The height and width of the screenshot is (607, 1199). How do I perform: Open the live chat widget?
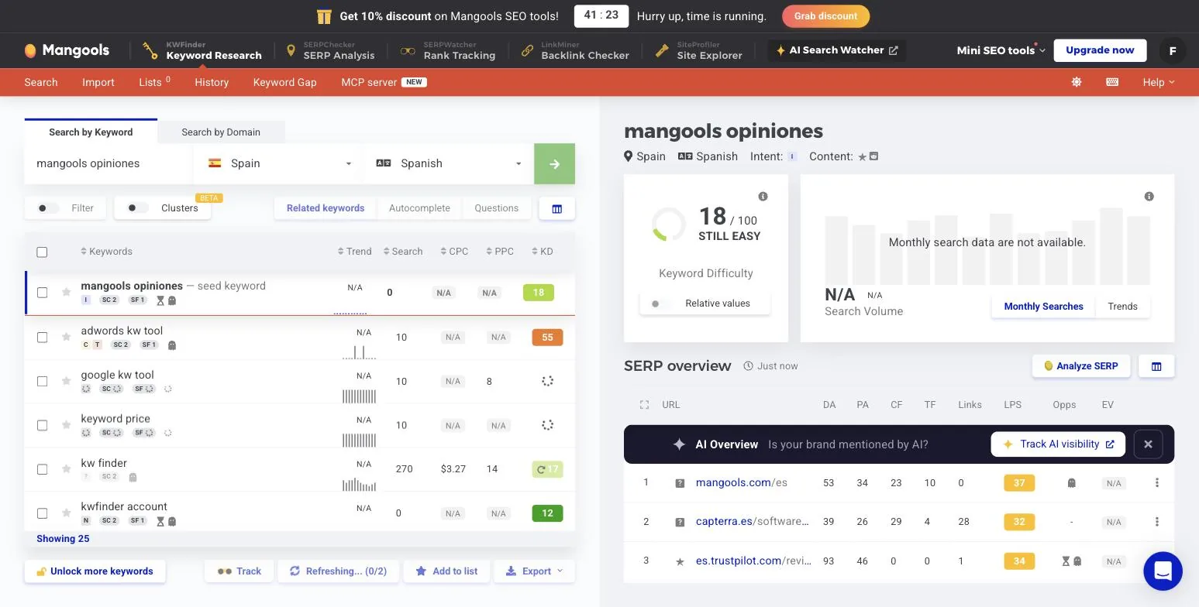point(1163,571)
